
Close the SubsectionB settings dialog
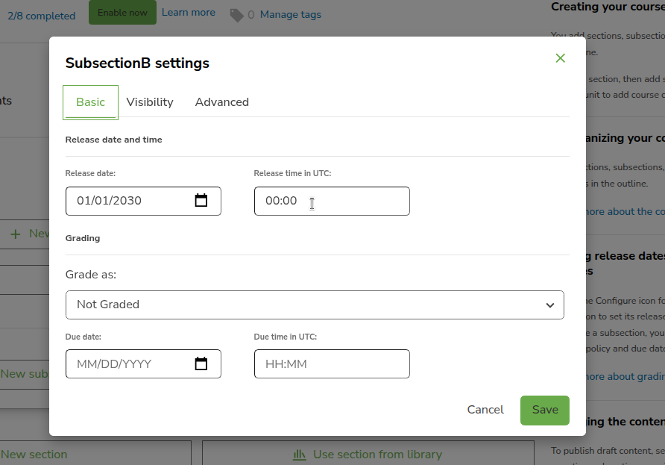pos(560,58)
